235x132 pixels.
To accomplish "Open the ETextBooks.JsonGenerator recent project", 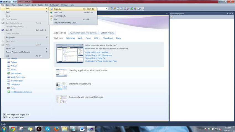I will click(21, 92).
